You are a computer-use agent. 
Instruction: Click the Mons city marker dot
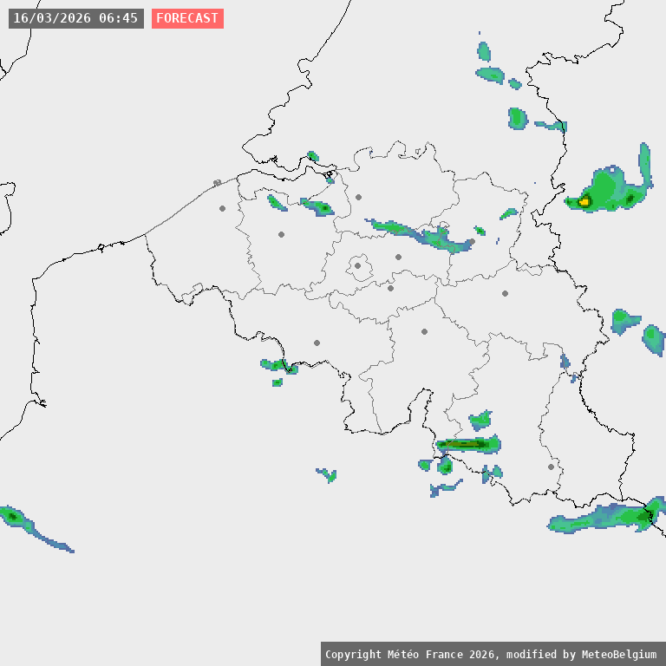(317, 343)
